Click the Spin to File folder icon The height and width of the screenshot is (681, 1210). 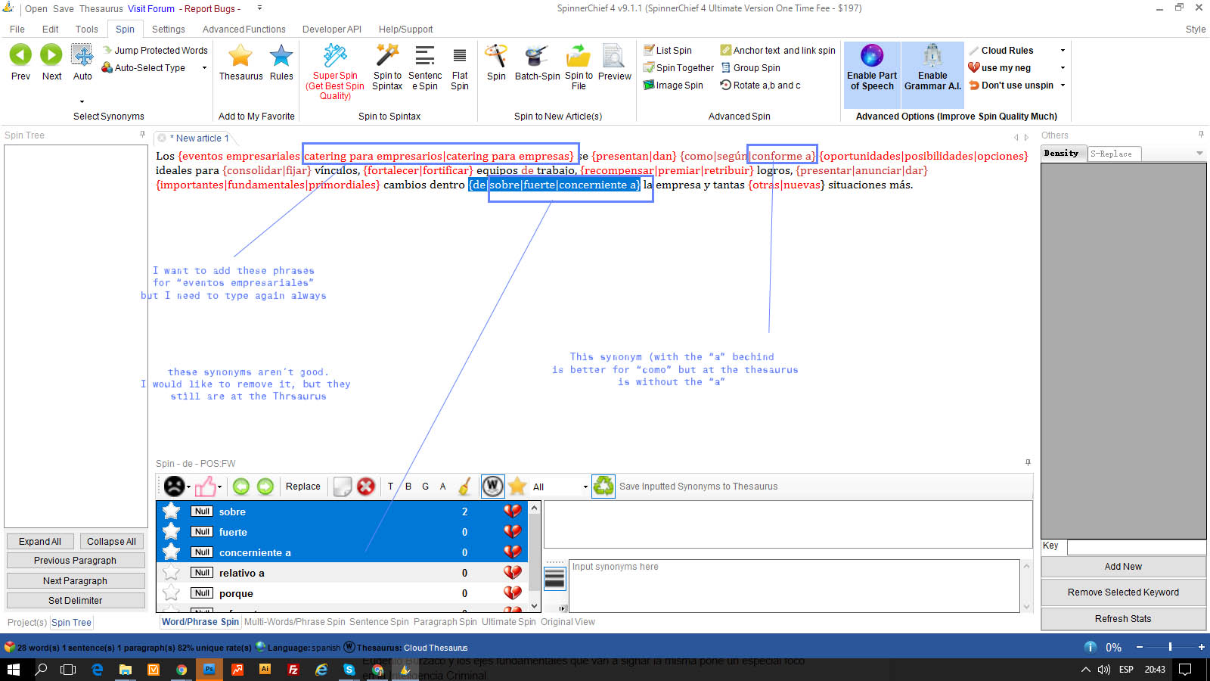[579, 56]
